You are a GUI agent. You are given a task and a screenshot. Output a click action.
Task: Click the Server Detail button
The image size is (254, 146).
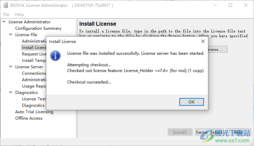[x=209, y=132]
